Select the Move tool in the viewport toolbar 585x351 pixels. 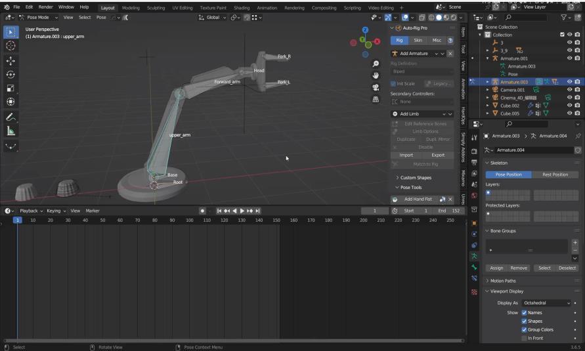(11, 60)
